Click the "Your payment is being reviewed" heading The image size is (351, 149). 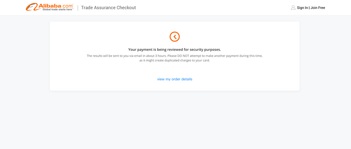(174, 49)
